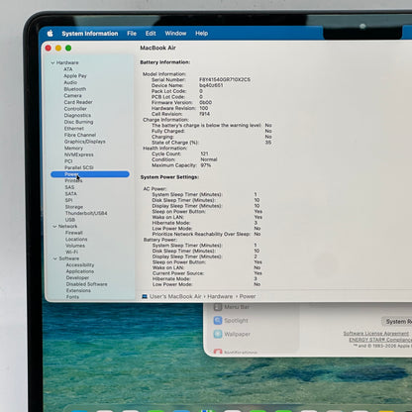Viewport: 412px width, 412px height.
Task: Click the System Report button
Action: pos(397,322)
